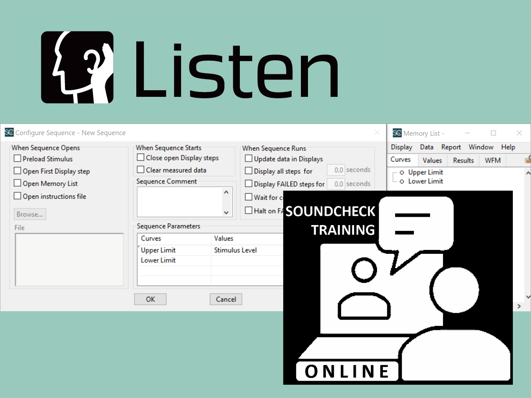Check Close open Display steps
Screen dimensions: 531x398
pos(140,157)
